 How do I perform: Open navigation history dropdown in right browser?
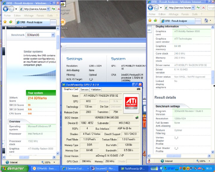[161, 8]
